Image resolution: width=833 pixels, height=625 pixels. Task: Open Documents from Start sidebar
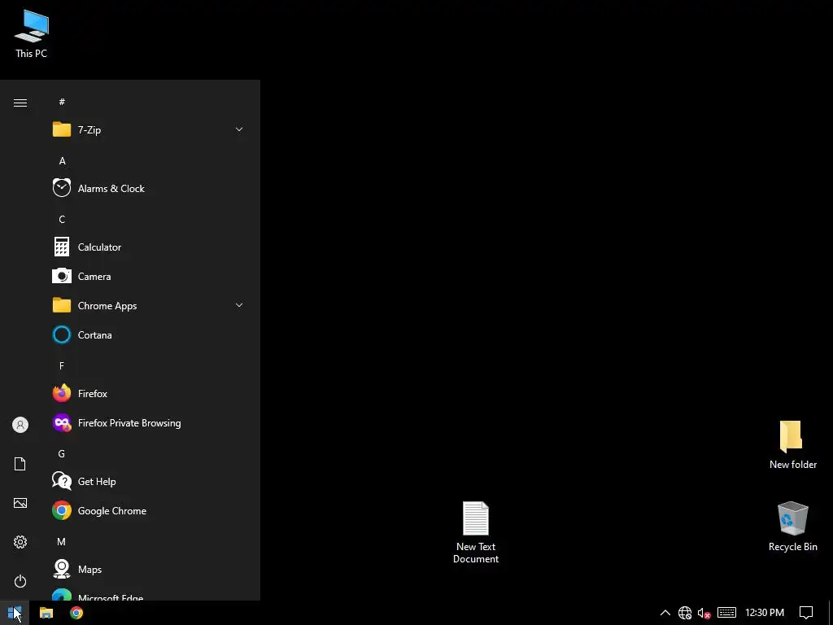(20, 464)
